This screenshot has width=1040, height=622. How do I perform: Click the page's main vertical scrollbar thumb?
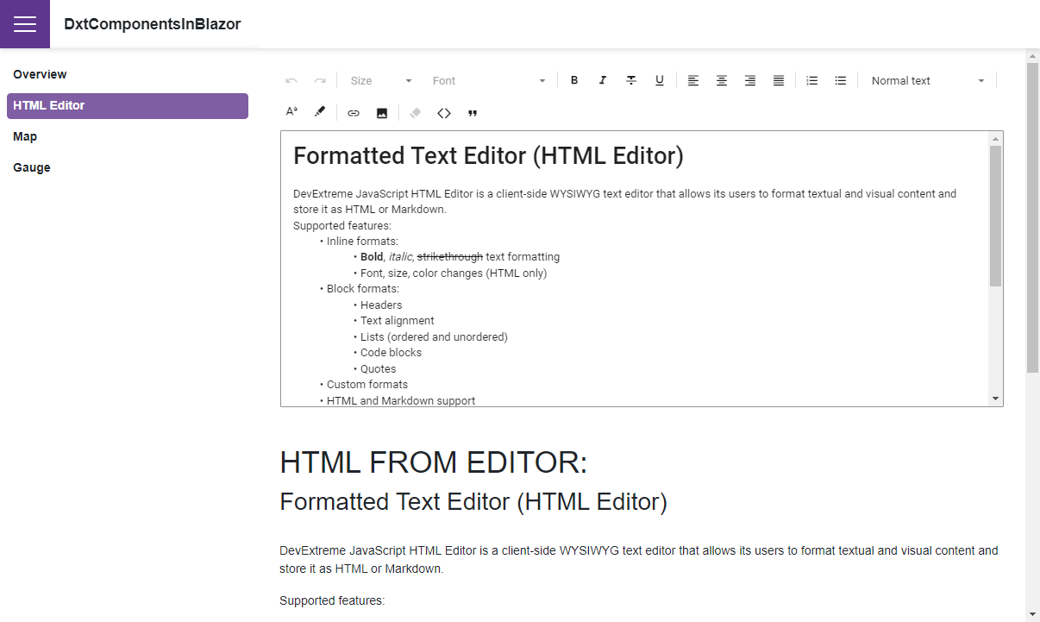(x=1032, y=217)
